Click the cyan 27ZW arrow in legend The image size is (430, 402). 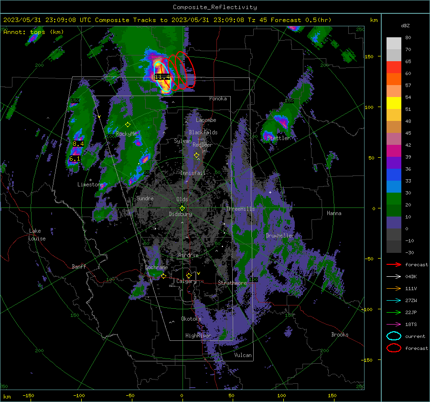[394, 301]
